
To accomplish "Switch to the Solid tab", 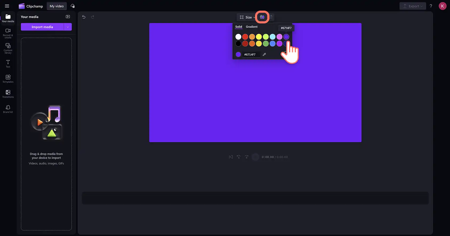I will [x=238, y=27].
